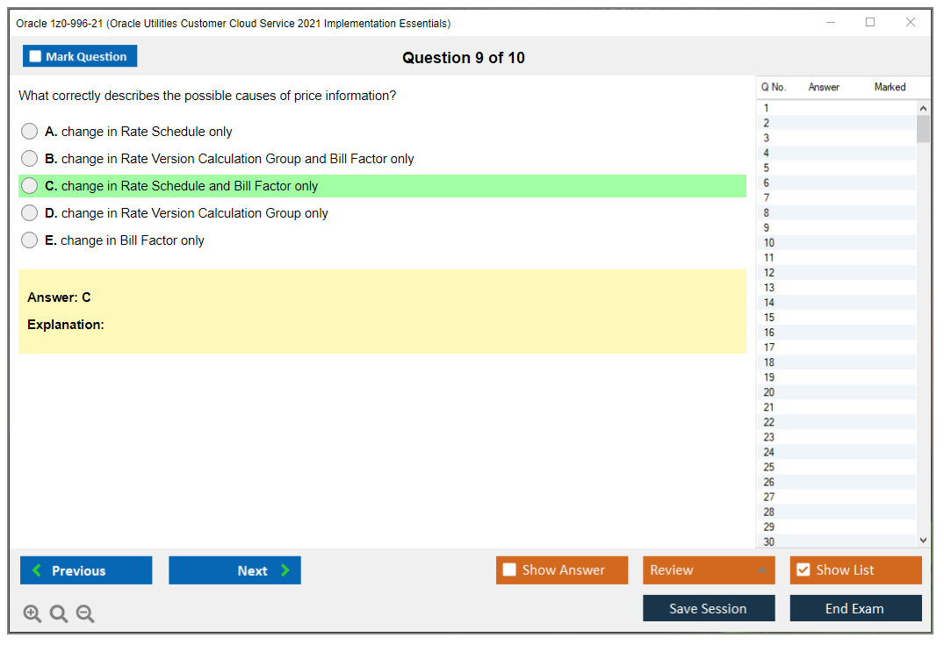Maximize the exam window
Viewport: 944px width, 645px height.
pos(870,23)
